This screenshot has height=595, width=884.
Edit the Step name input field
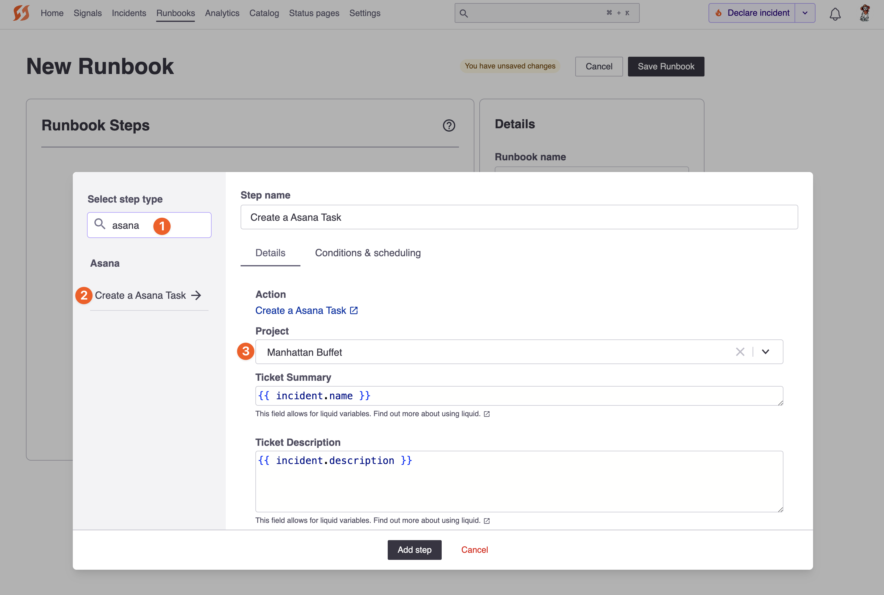[519, 217]
